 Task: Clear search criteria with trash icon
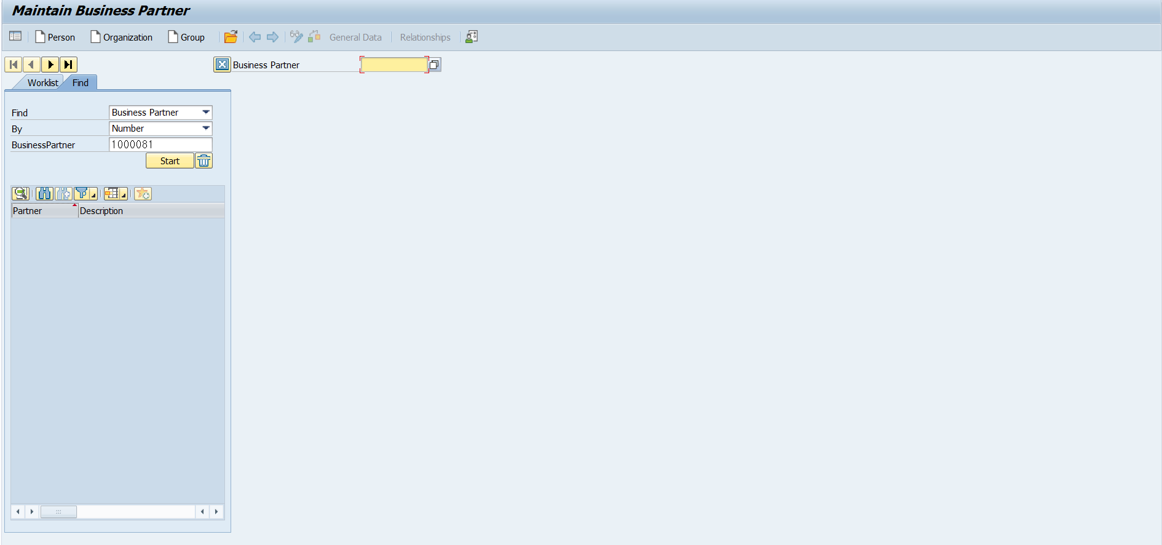pyautogui.click(x=204, y=161)
